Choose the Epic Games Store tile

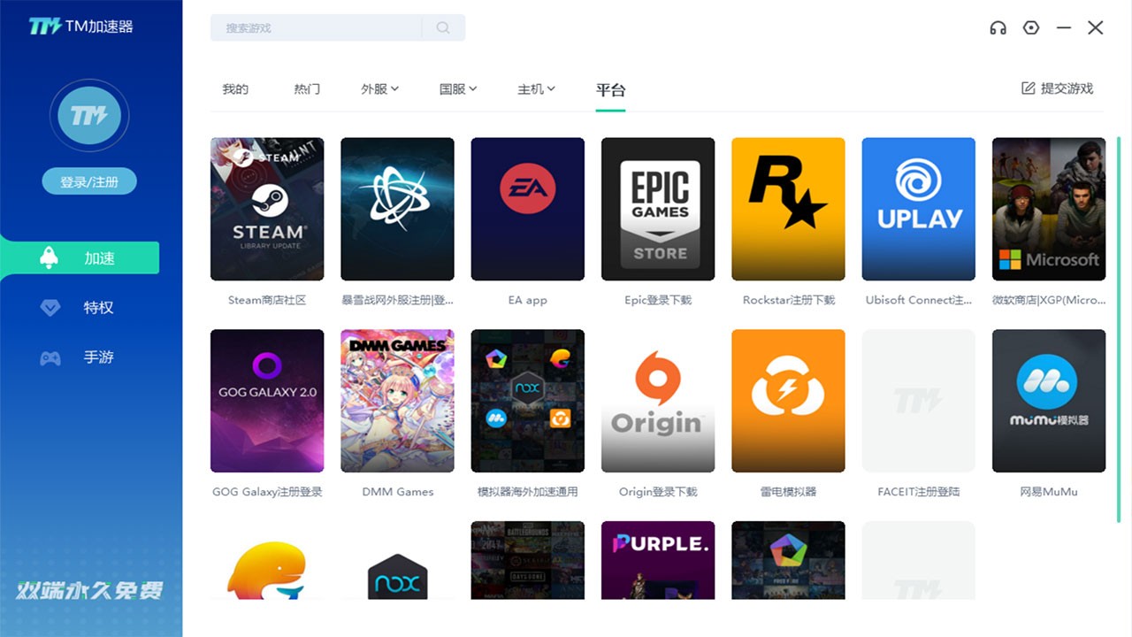click(x=658, y=209)
